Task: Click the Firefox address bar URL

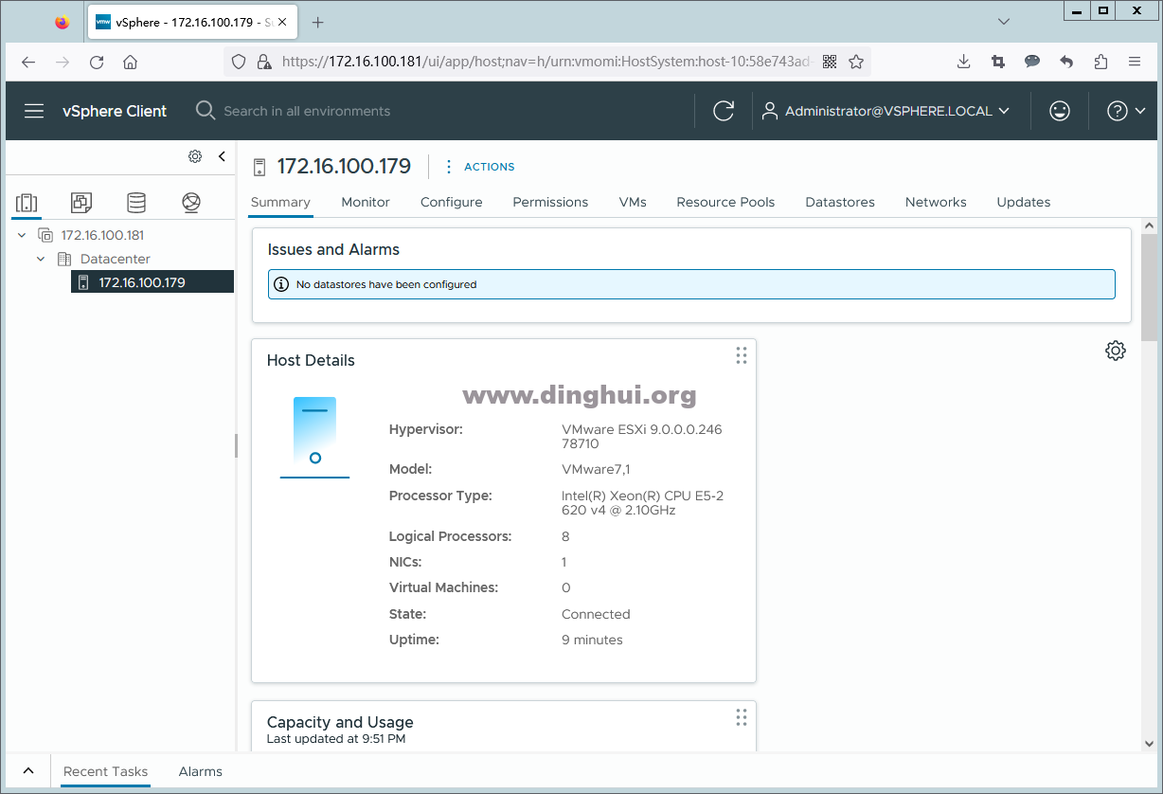Action: pyautogui.click(x=547, y=62)
